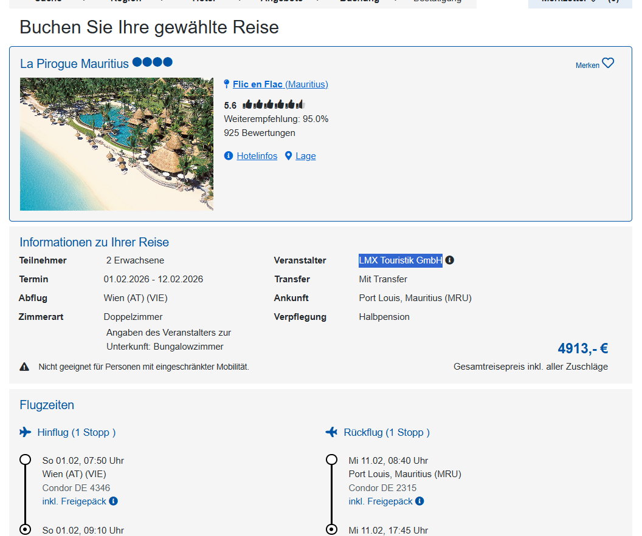Viewport: 642px width, 536px height.
Task: Click the map pin icon beside Lage
Action: coord(289,156)
